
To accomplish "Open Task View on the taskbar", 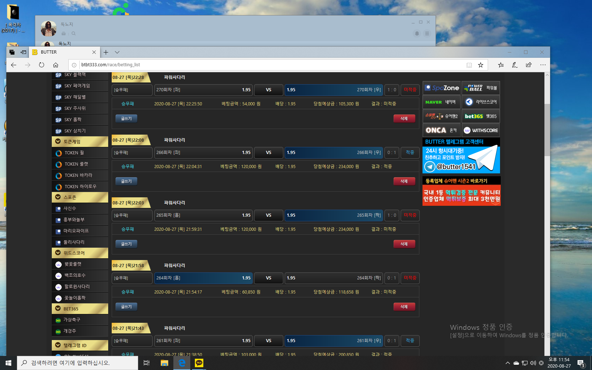I will point(147,363).
